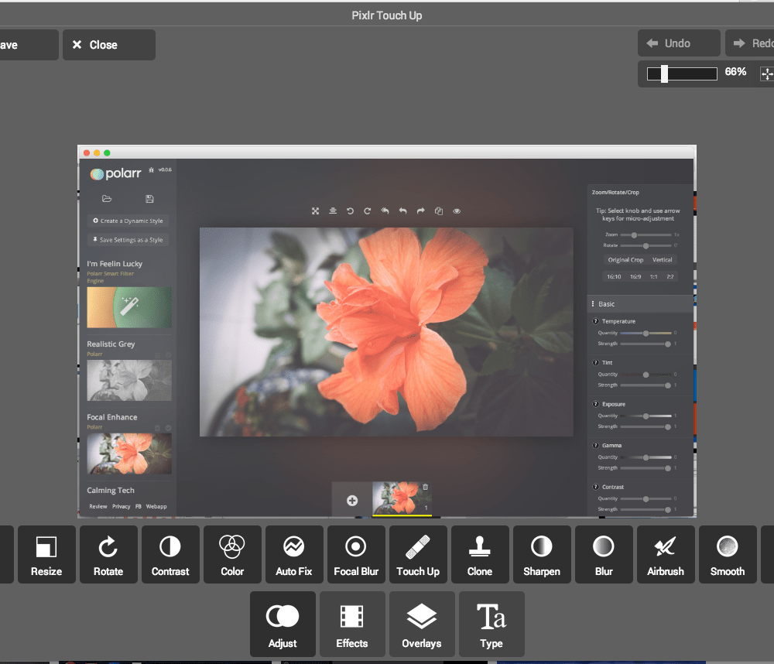Viewport: 774px width, 664px height.
Task: Click the fit-to-screen icon beside 66%
Action: 767,74
